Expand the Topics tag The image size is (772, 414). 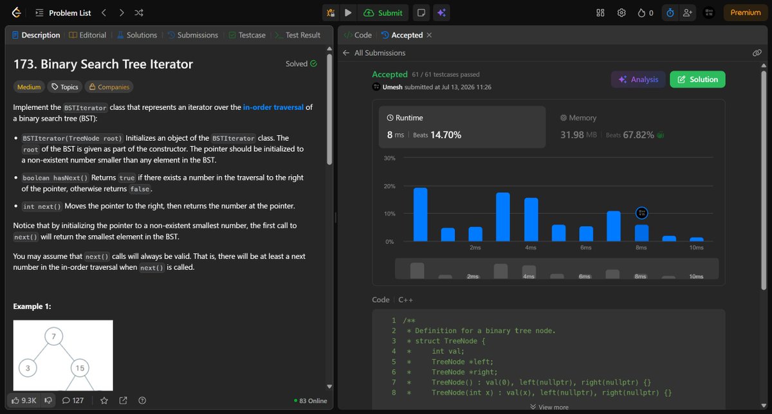click(65, 87)
